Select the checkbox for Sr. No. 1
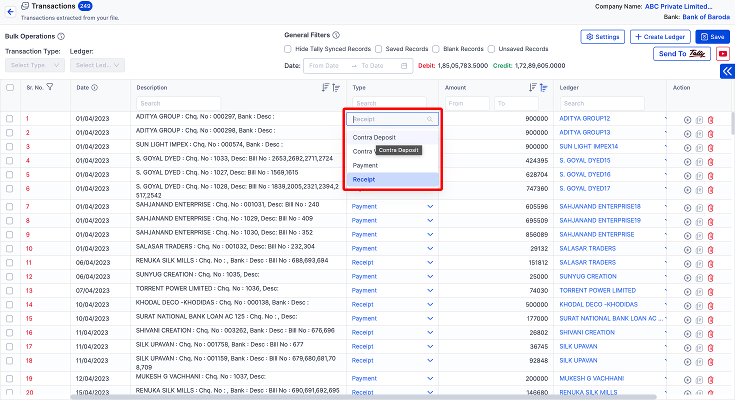Viewport: 735px width, 400px height. 9,118
